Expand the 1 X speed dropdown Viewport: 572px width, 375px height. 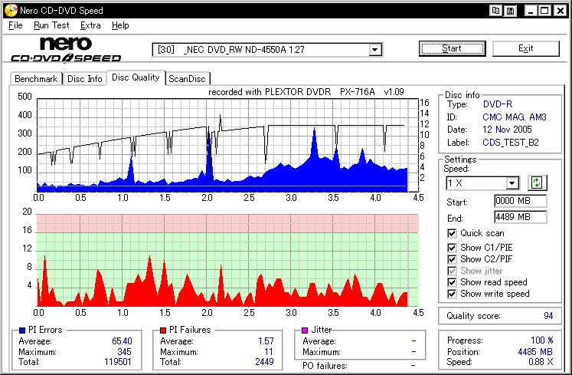tap(512, 183)
